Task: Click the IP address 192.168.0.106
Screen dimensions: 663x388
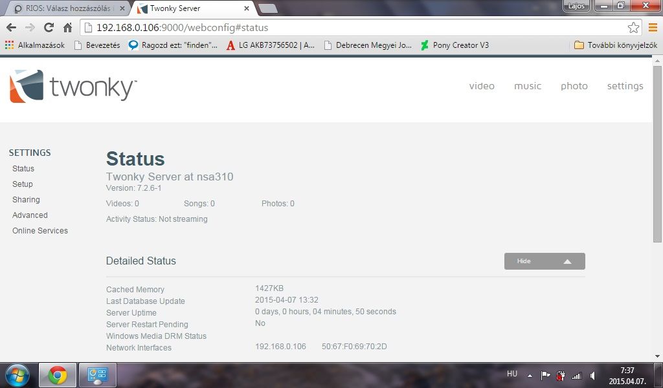Action: point(280,347)
